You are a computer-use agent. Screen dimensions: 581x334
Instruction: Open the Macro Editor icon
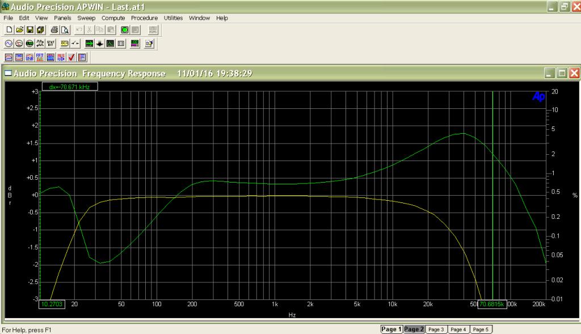pyautogui.click(x=149, y=44)
